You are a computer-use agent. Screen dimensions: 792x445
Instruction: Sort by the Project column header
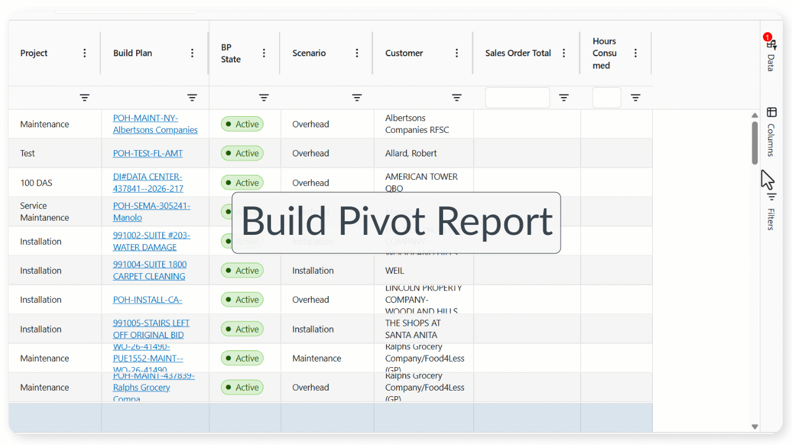coord(34,53)
